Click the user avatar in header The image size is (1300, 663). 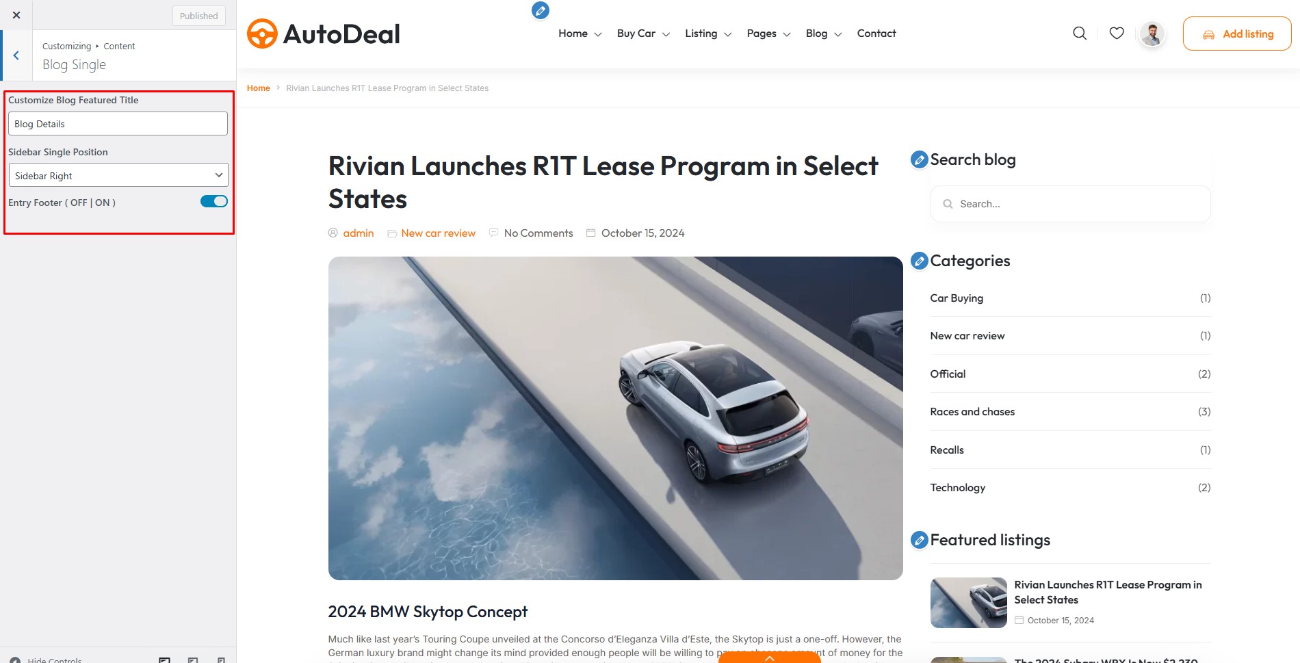click(x=1152, y=34)
